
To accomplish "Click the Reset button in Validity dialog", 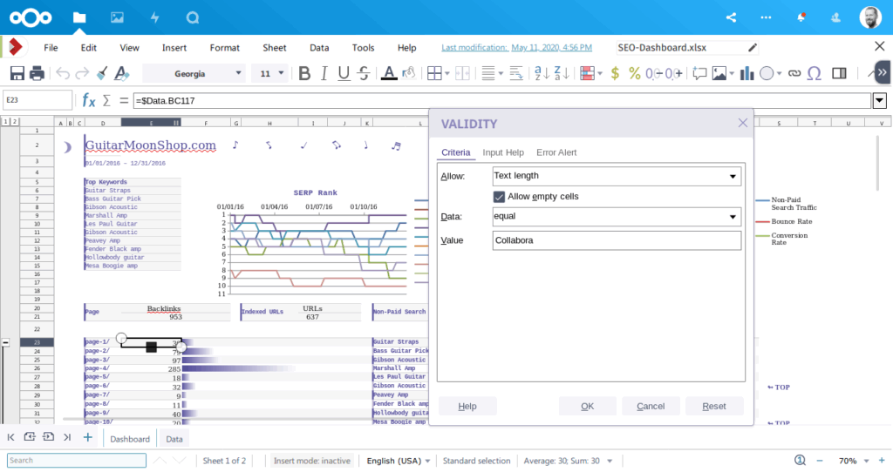I will 713,406.
